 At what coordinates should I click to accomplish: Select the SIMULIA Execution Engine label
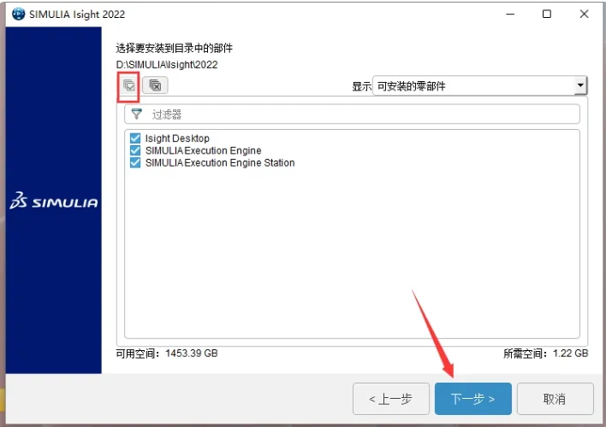click(204, 150)
